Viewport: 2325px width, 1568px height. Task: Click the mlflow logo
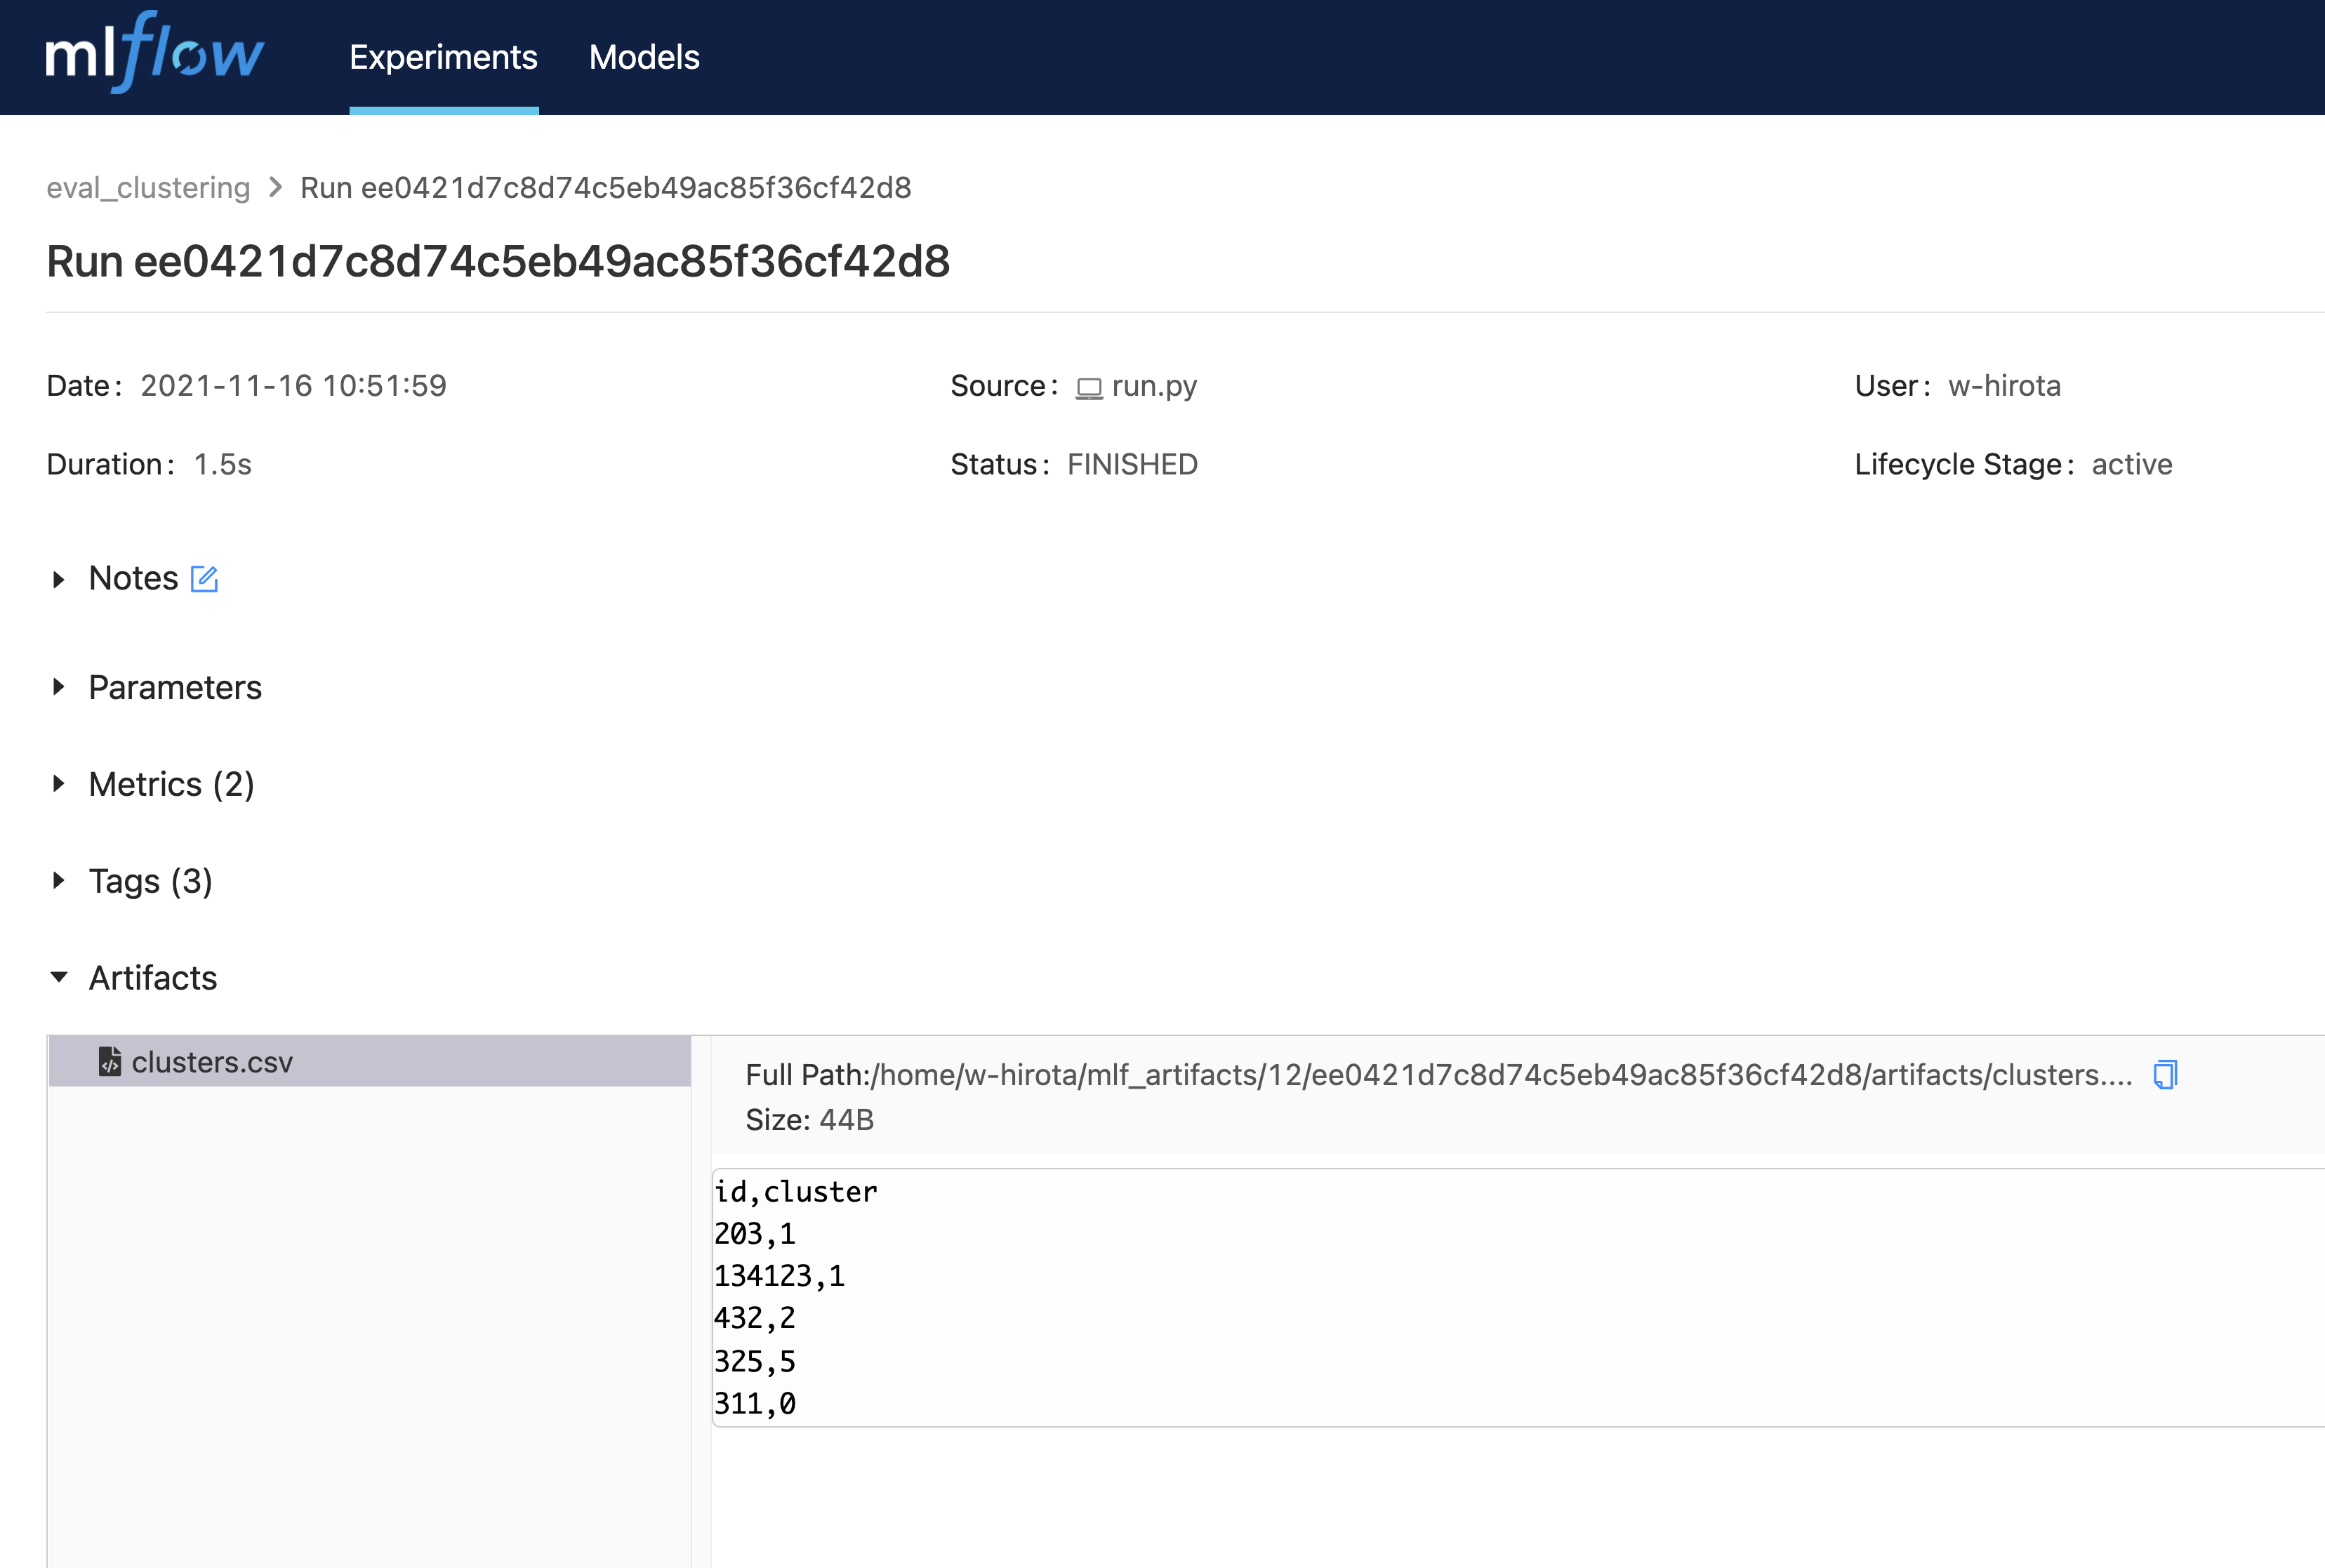point(155,53)
